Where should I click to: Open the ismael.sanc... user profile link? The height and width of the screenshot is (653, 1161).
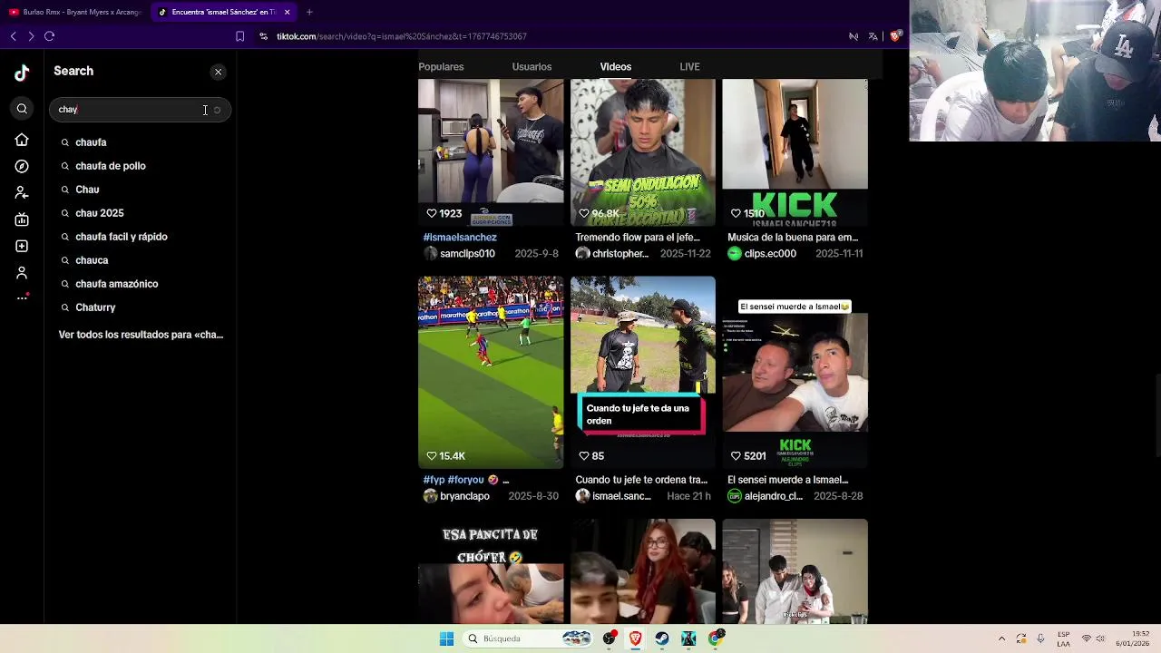click(x=621, y=496)
